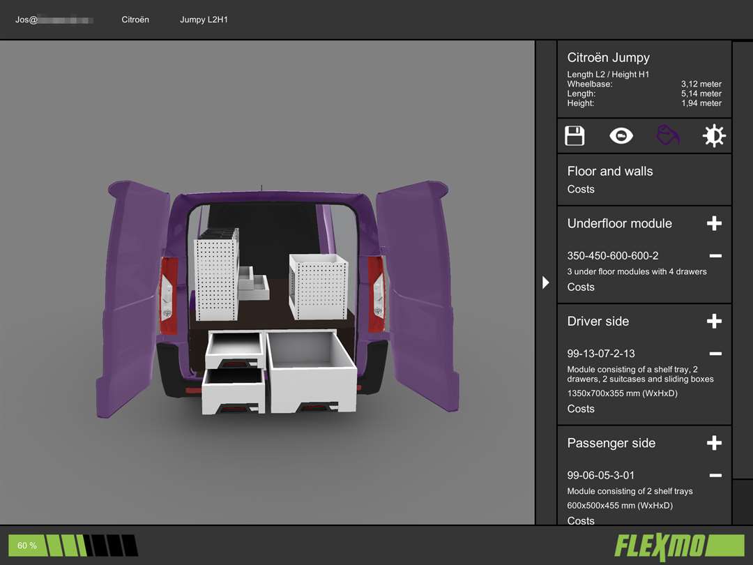Viewport: 753px width, 565px height.
Task: Click the Flexmo logo
Action: (679, 546)
